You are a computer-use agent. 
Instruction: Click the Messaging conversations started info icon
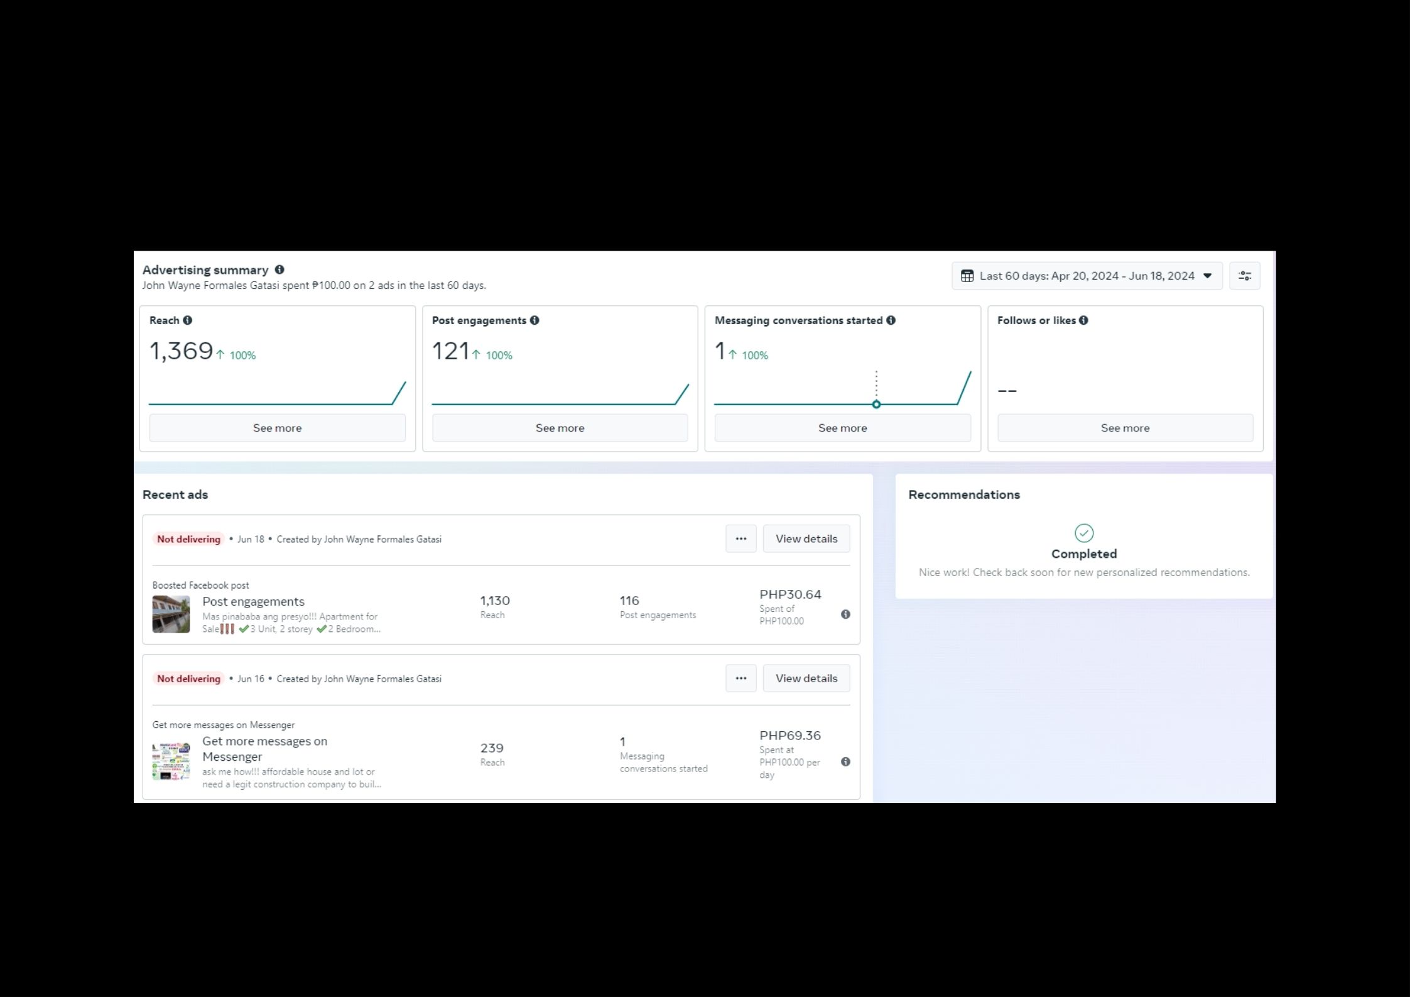[x=891, y=320]
